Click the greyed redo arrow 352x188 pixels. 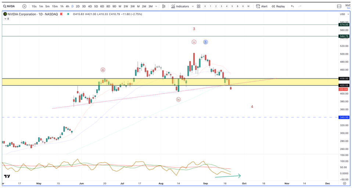pos(299,6)
